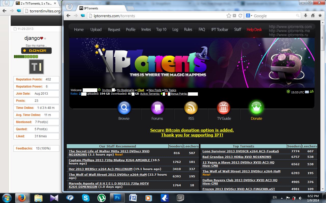Click the volume speaker tray icon
This screenshot has width=326, height=203.
[300, 198]
